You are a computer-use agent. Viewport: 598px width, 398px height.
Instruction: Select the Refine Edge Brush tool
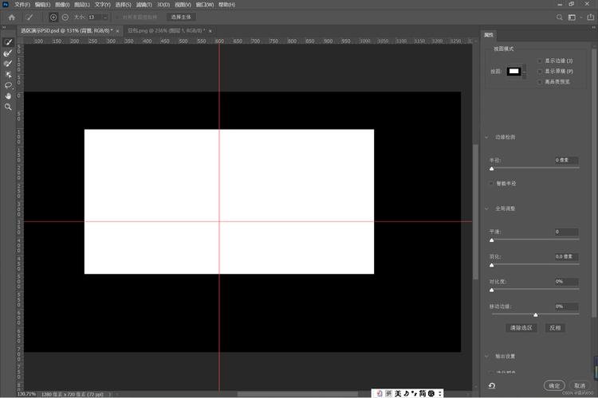coord(9,53)
